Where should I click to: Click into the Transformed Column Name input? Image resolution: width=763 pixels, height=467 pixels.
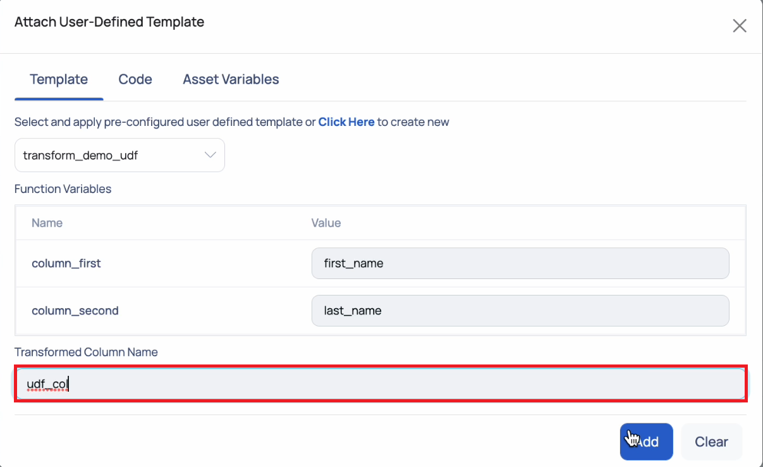[x=381, y=383]
